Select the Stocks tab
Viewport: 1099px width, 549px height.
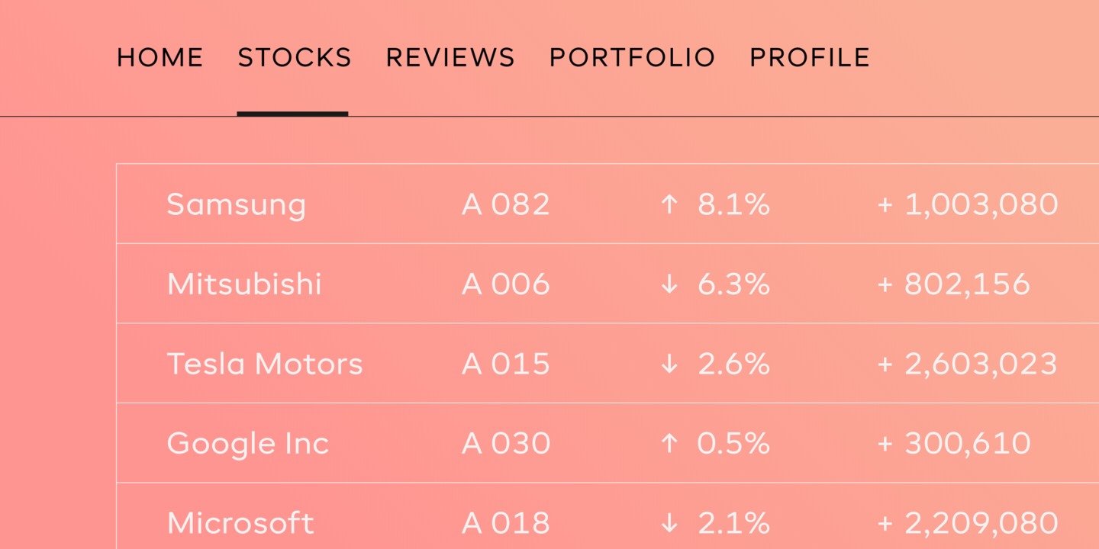[x=295, y=58]
